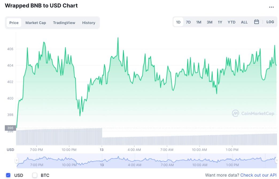Open the three-dot more options menu
279x179 pixels.
pyautogui.click(x=271, y=7)
